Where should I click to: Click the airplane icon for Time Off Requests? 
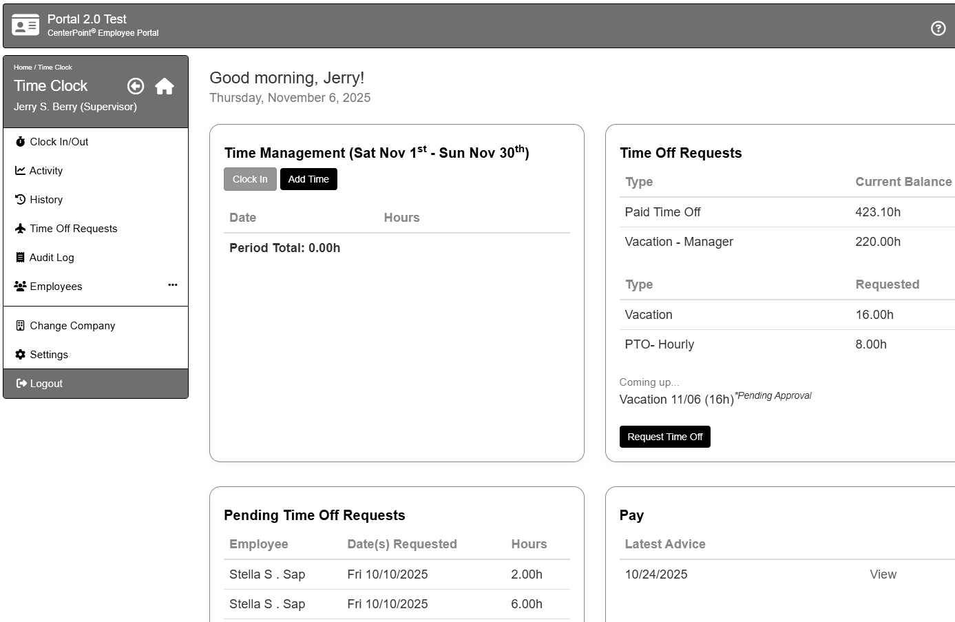(x=21, y=229)
